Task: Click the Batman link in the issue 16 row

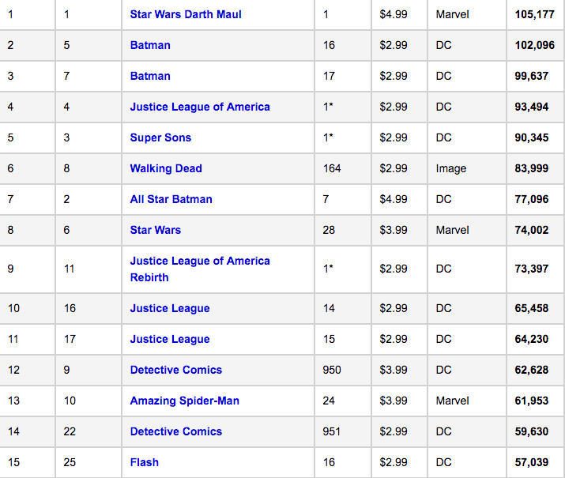Action: tap(150, 45)
